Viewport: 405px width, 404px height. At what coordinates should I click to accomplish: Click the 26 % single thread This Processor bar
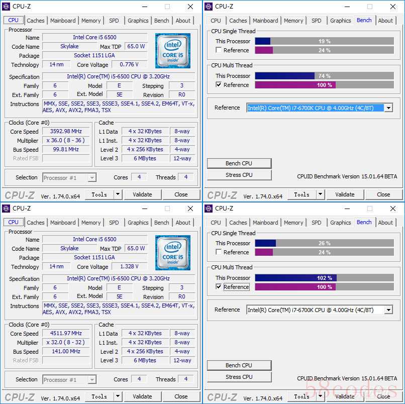pos(325,243)
